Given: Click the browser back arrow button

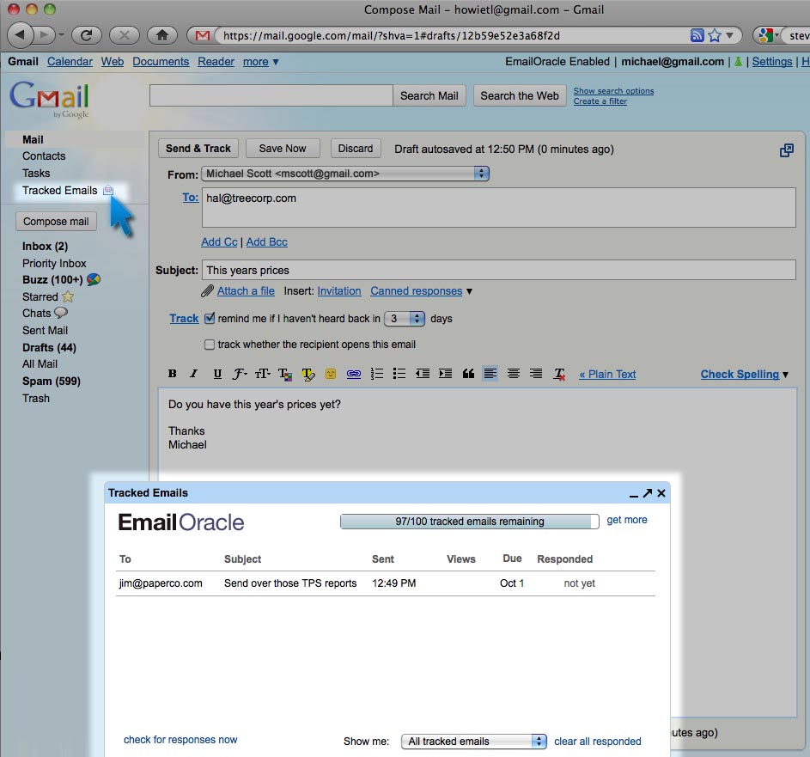Looking at the screenshot, I should coord(20,35).
